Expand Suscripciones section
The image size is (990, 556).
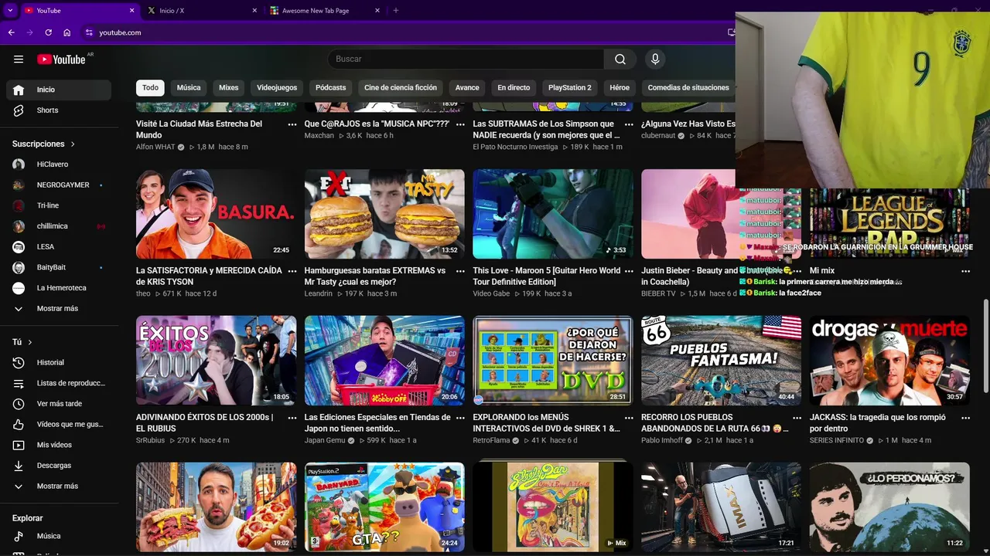pos(43,144)
